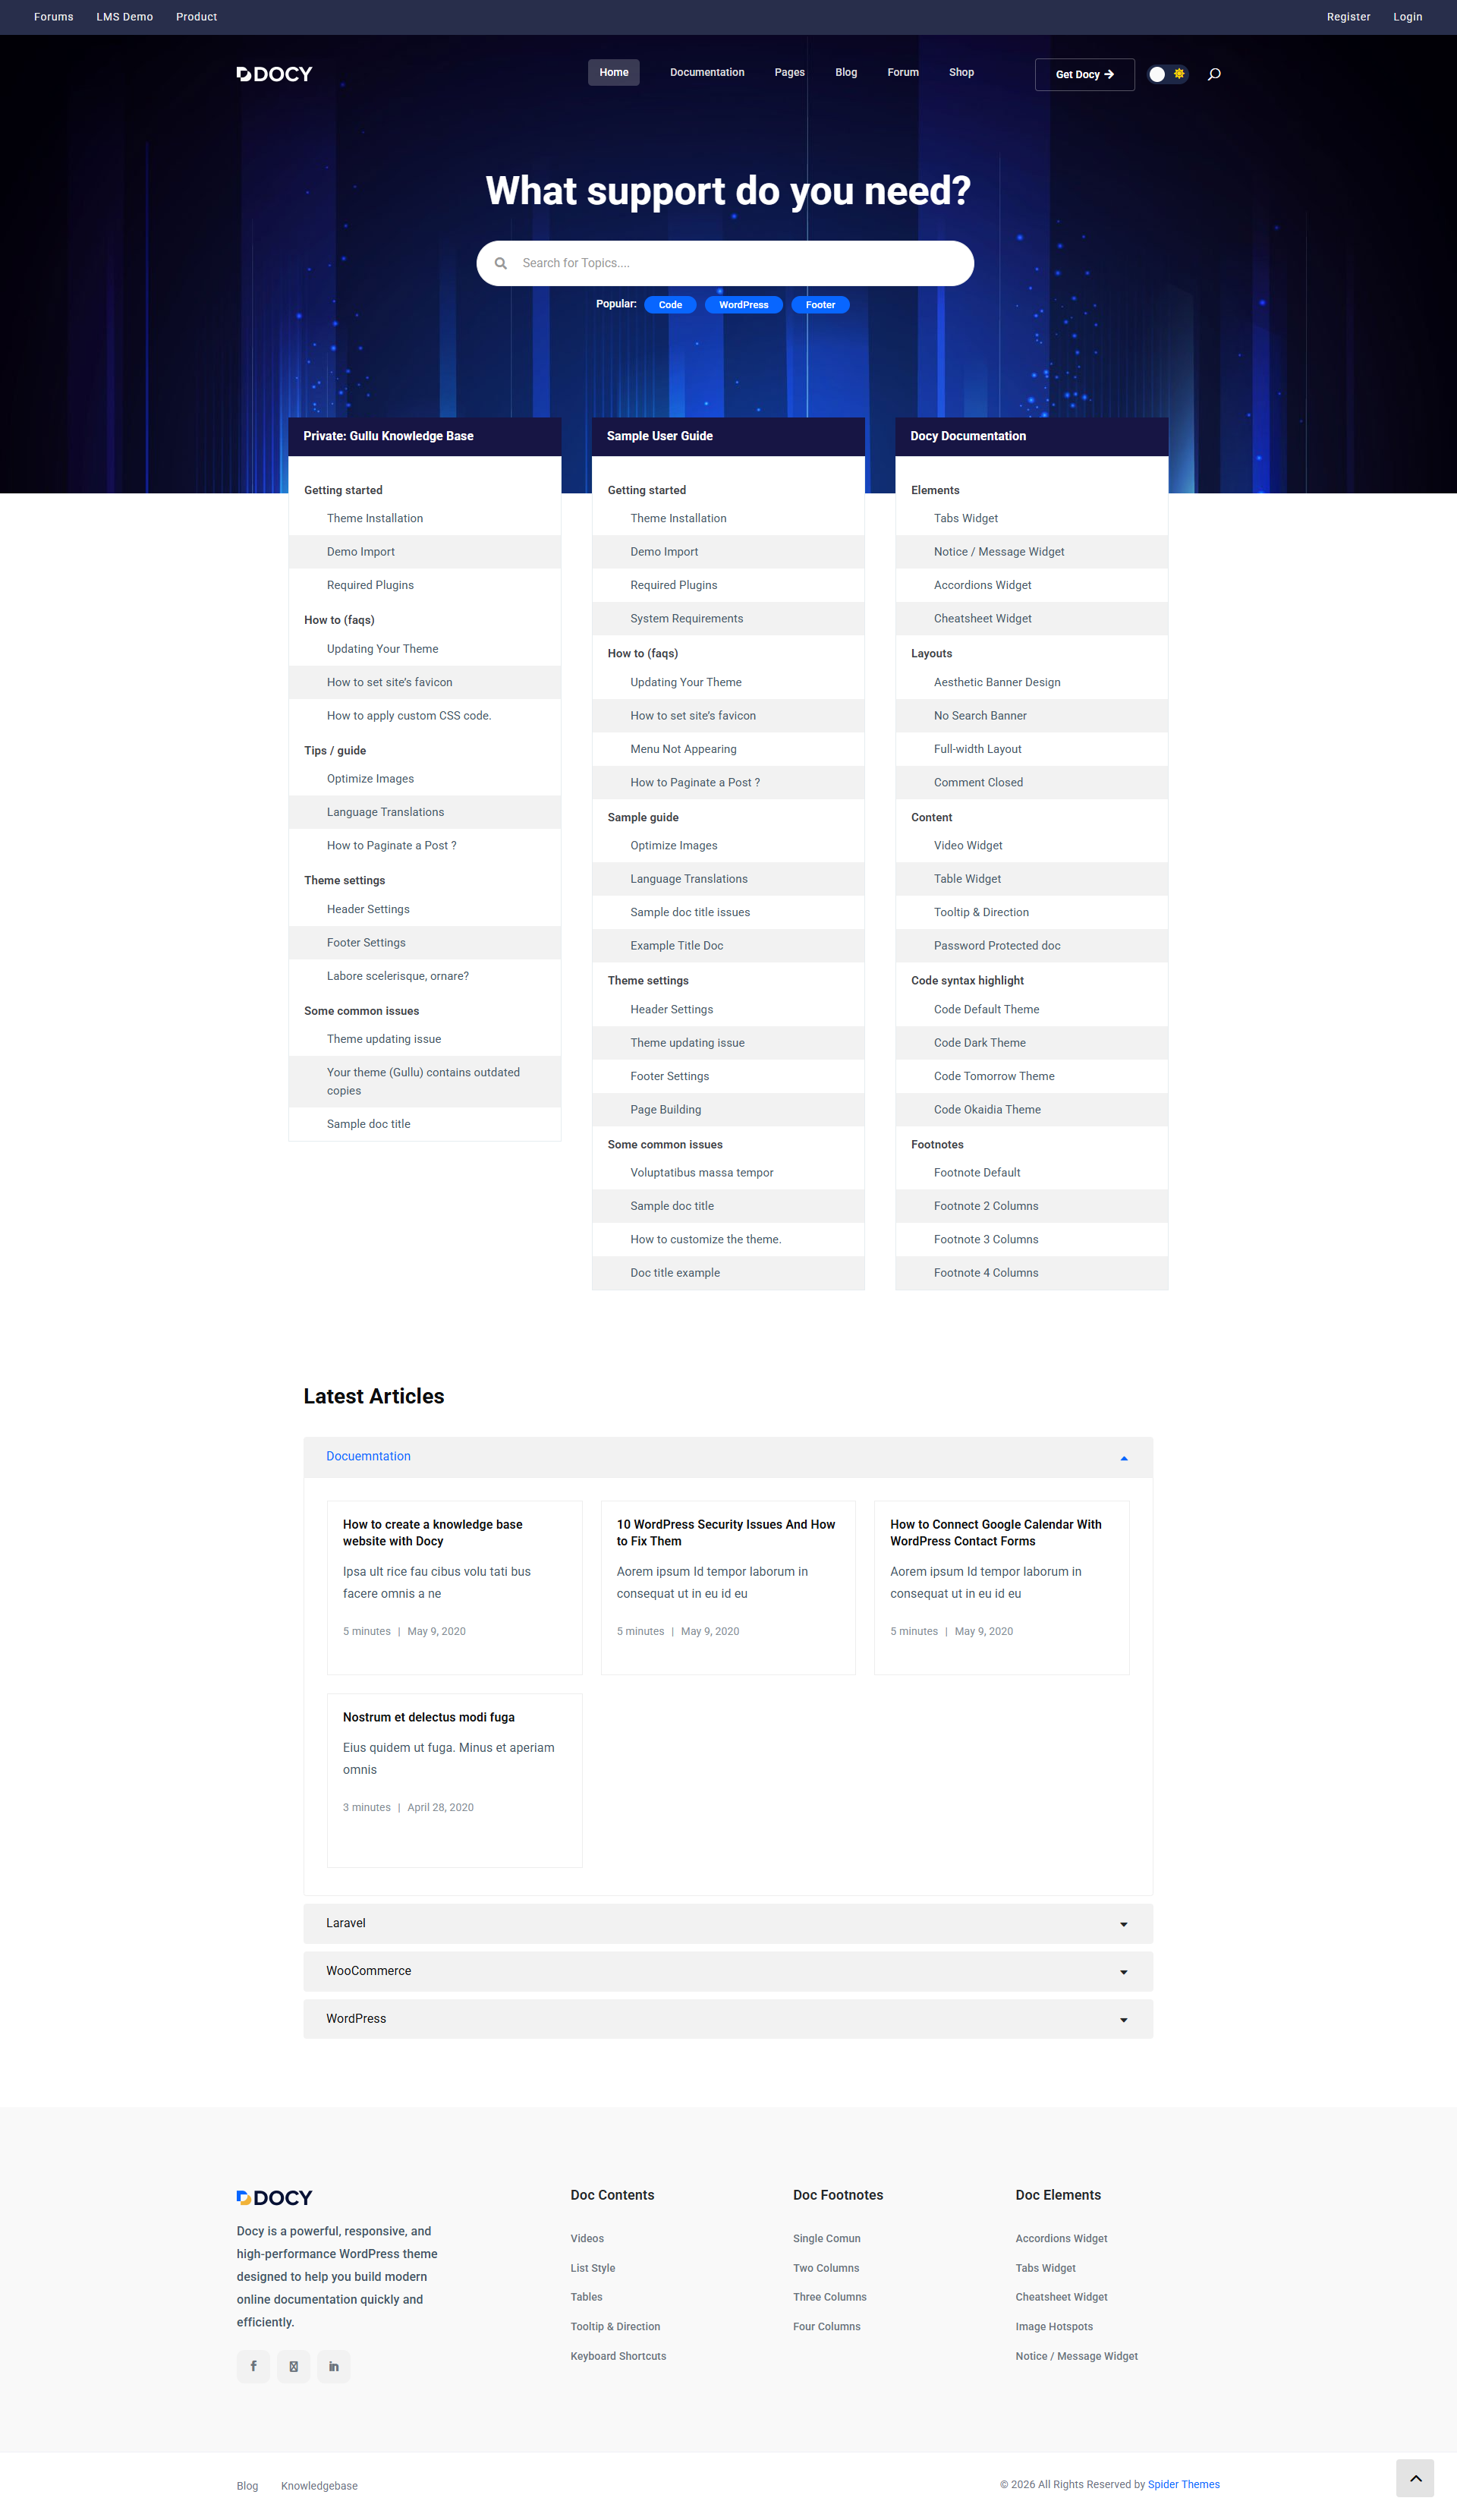The height and width of the screenshot is (2520, 1457).
Task: Expand the WooCommerce accordion
Action: pyautogui.click(x=728, y=1971)
